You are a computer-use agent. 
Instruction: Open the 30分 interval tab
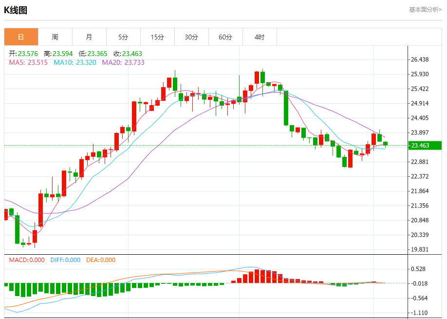(x=191, y=37)
